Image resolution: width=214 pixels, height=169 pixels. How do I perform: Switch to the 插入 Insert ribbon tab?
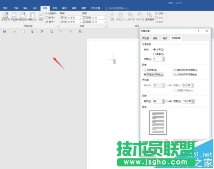pos(26,8)
